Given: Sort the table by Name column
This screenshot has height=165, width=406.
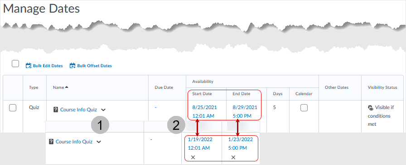Looking at the screenshot, I should coord(59,87).
